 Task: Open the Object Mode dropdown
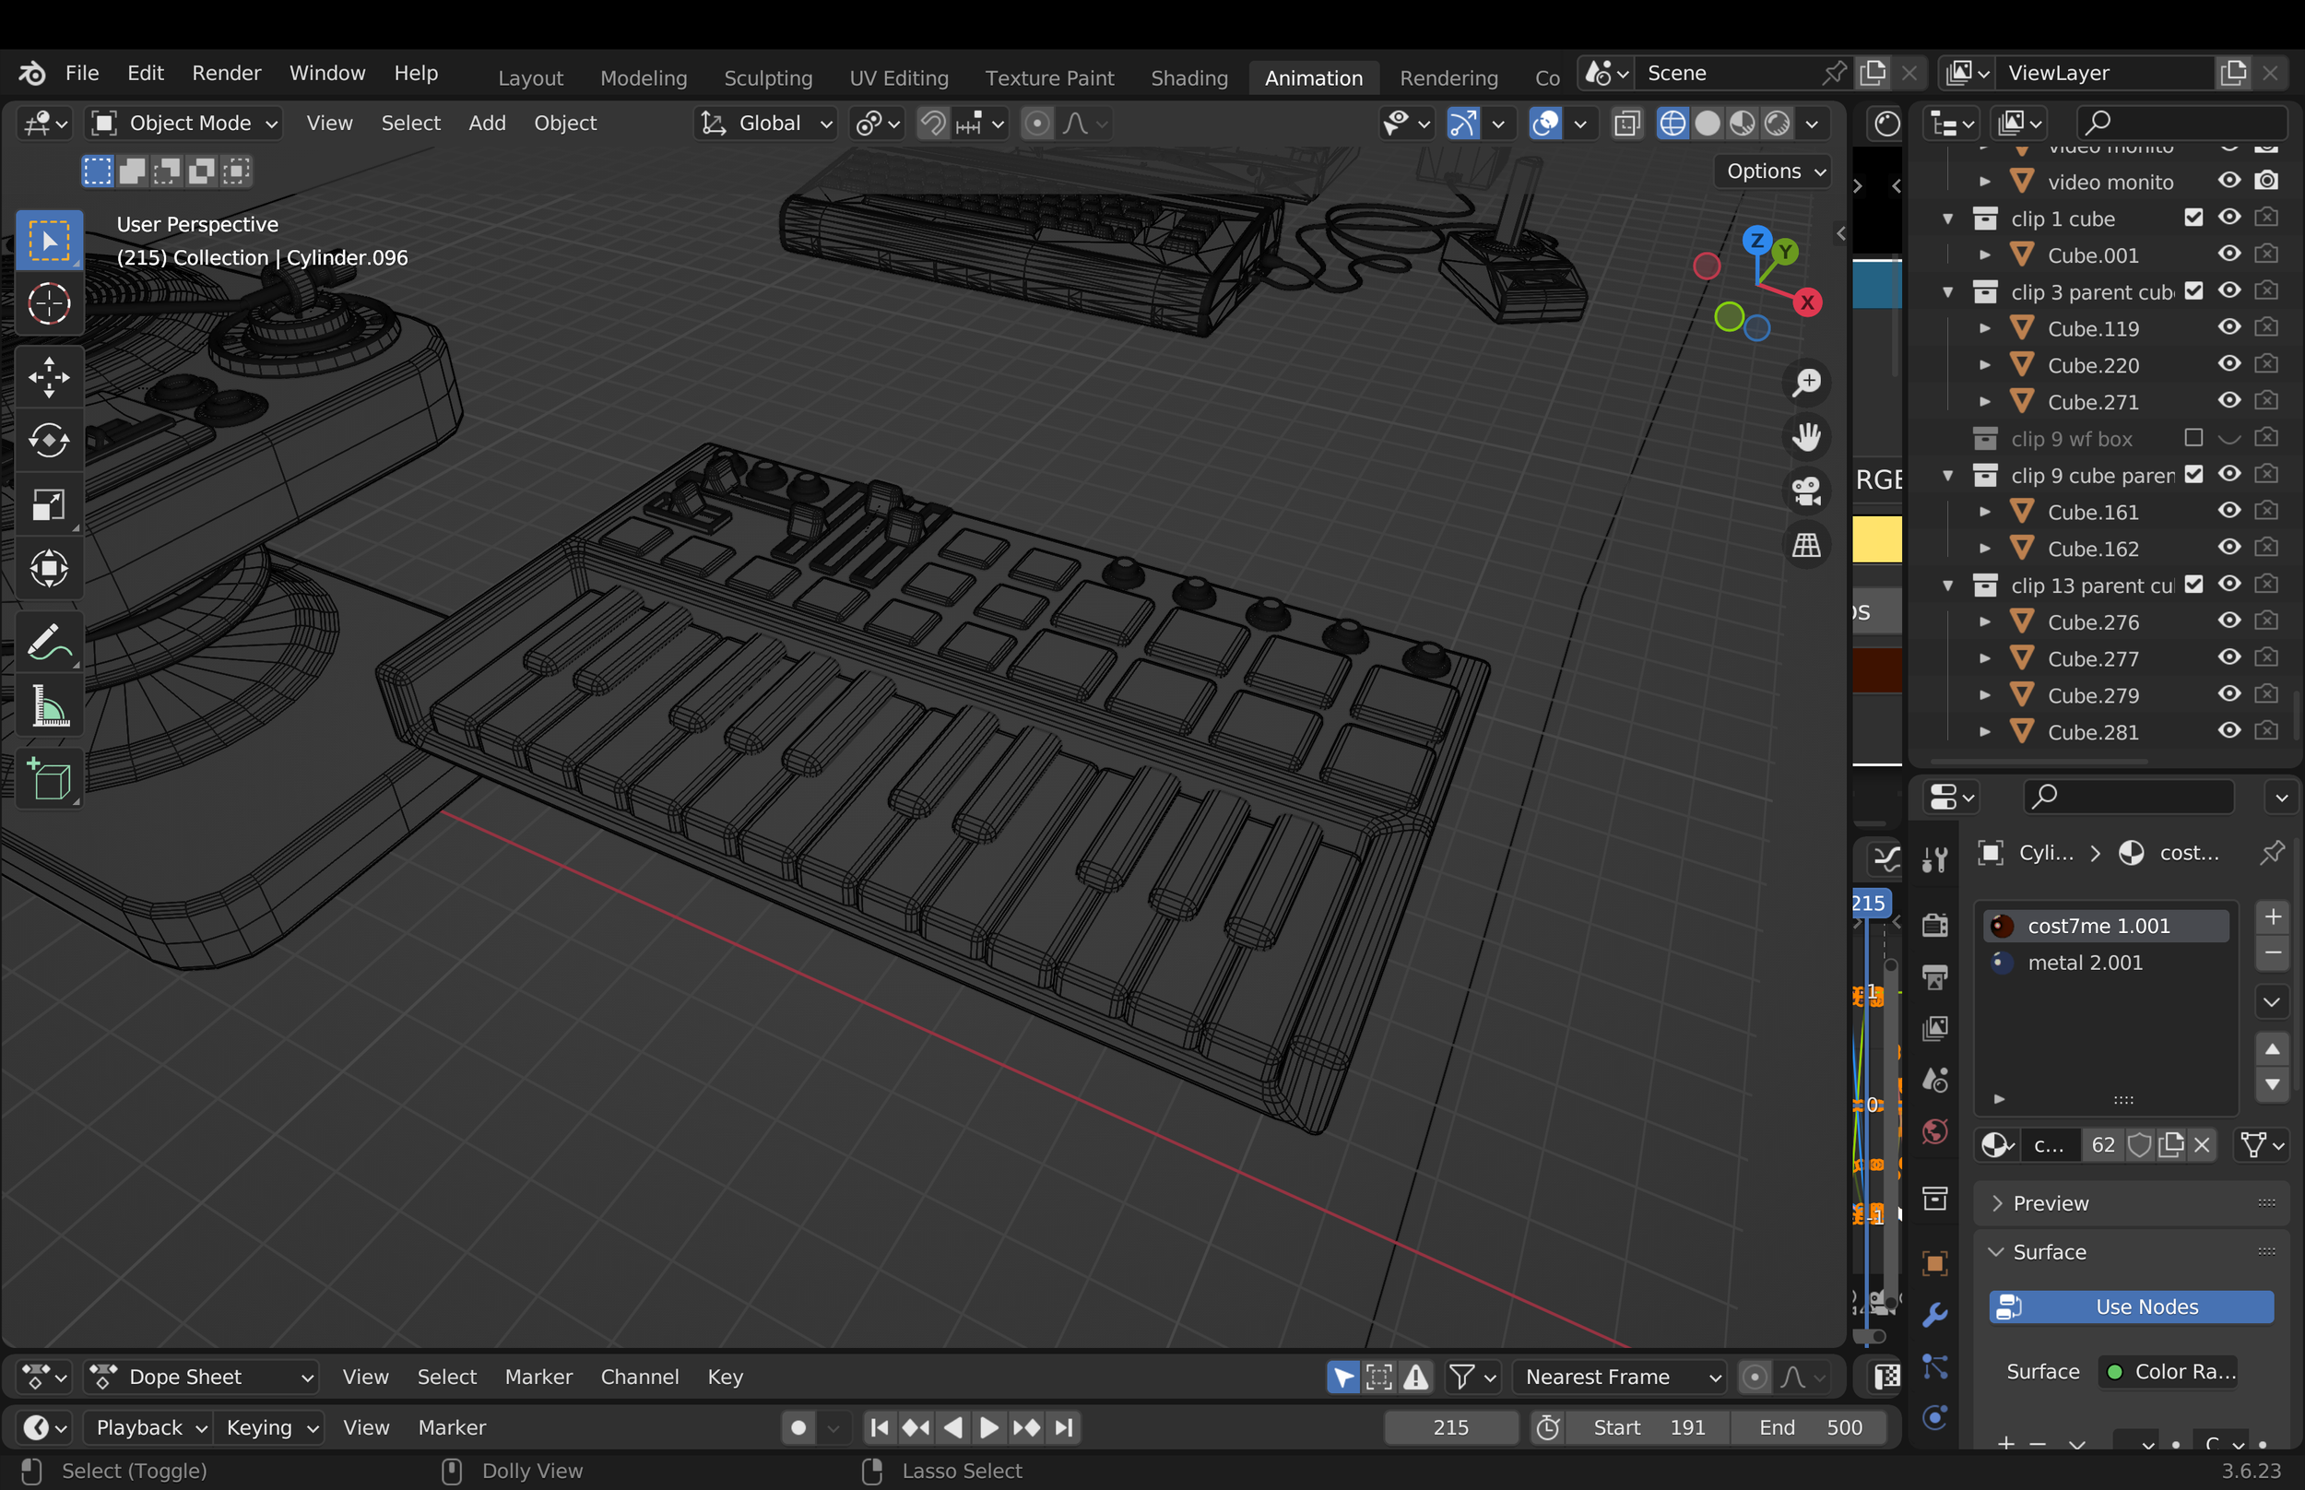183,123
